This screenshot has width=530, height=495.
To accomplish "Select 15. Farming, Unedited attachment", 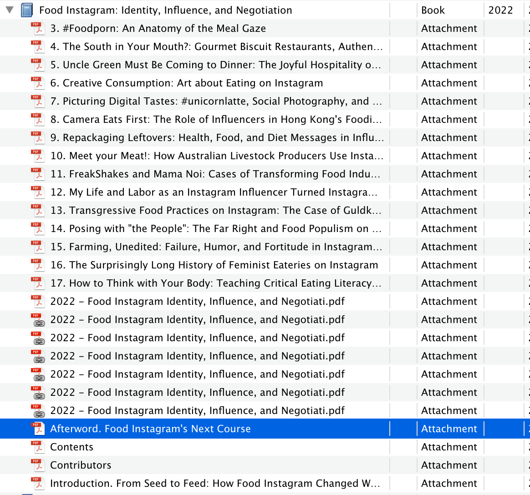I will pos(216,247).
